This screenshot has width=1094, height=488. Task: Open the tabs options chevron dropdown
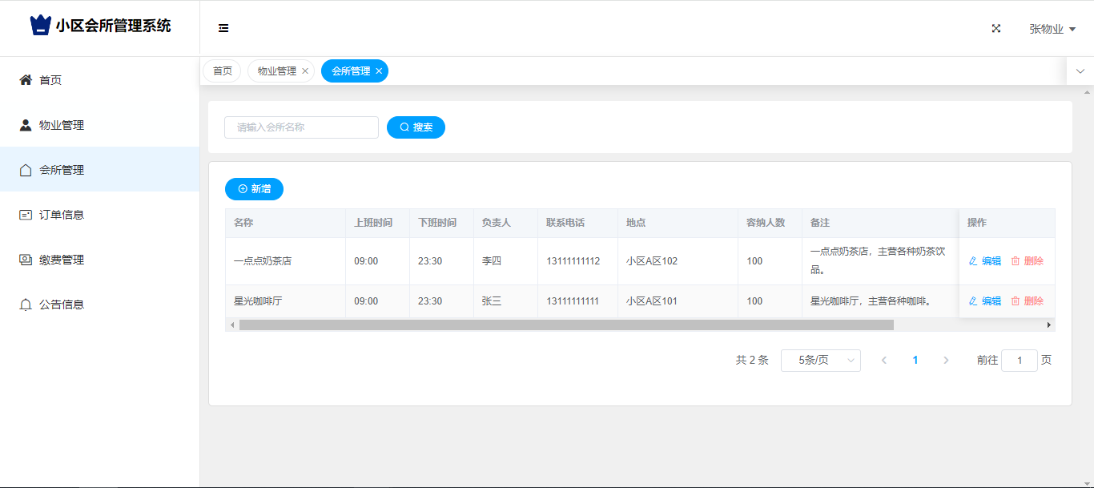click(x=1080, y=71)
